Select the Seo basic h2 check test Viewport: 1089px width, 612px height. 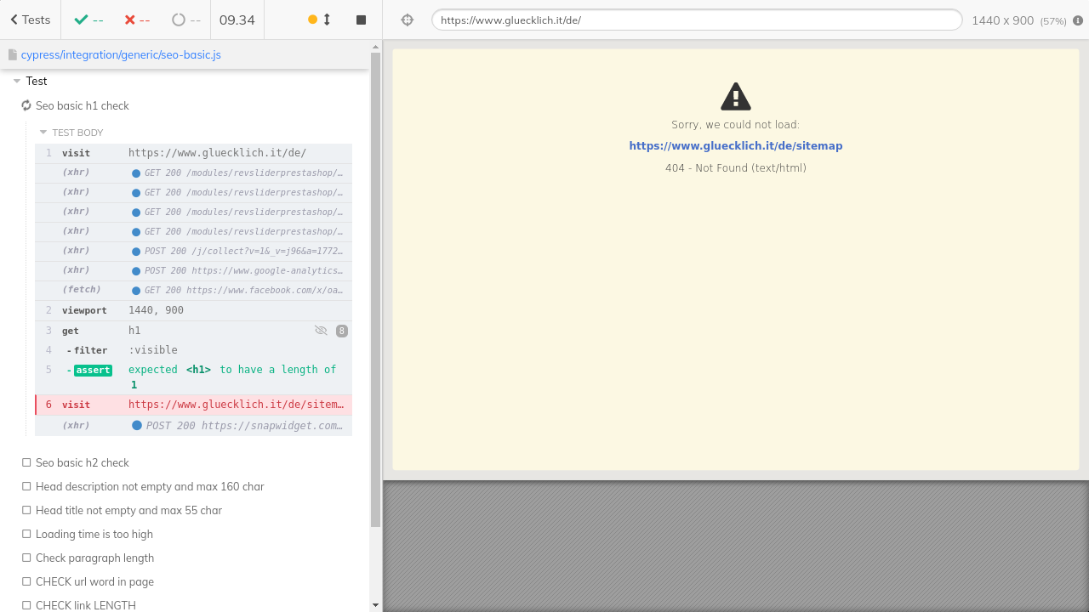(x=82, y=462)
